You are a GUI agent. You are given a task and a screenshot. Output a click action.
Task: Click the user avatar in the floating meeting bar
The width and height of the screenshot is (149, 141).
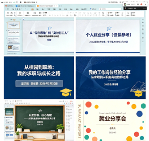point(125,4)
